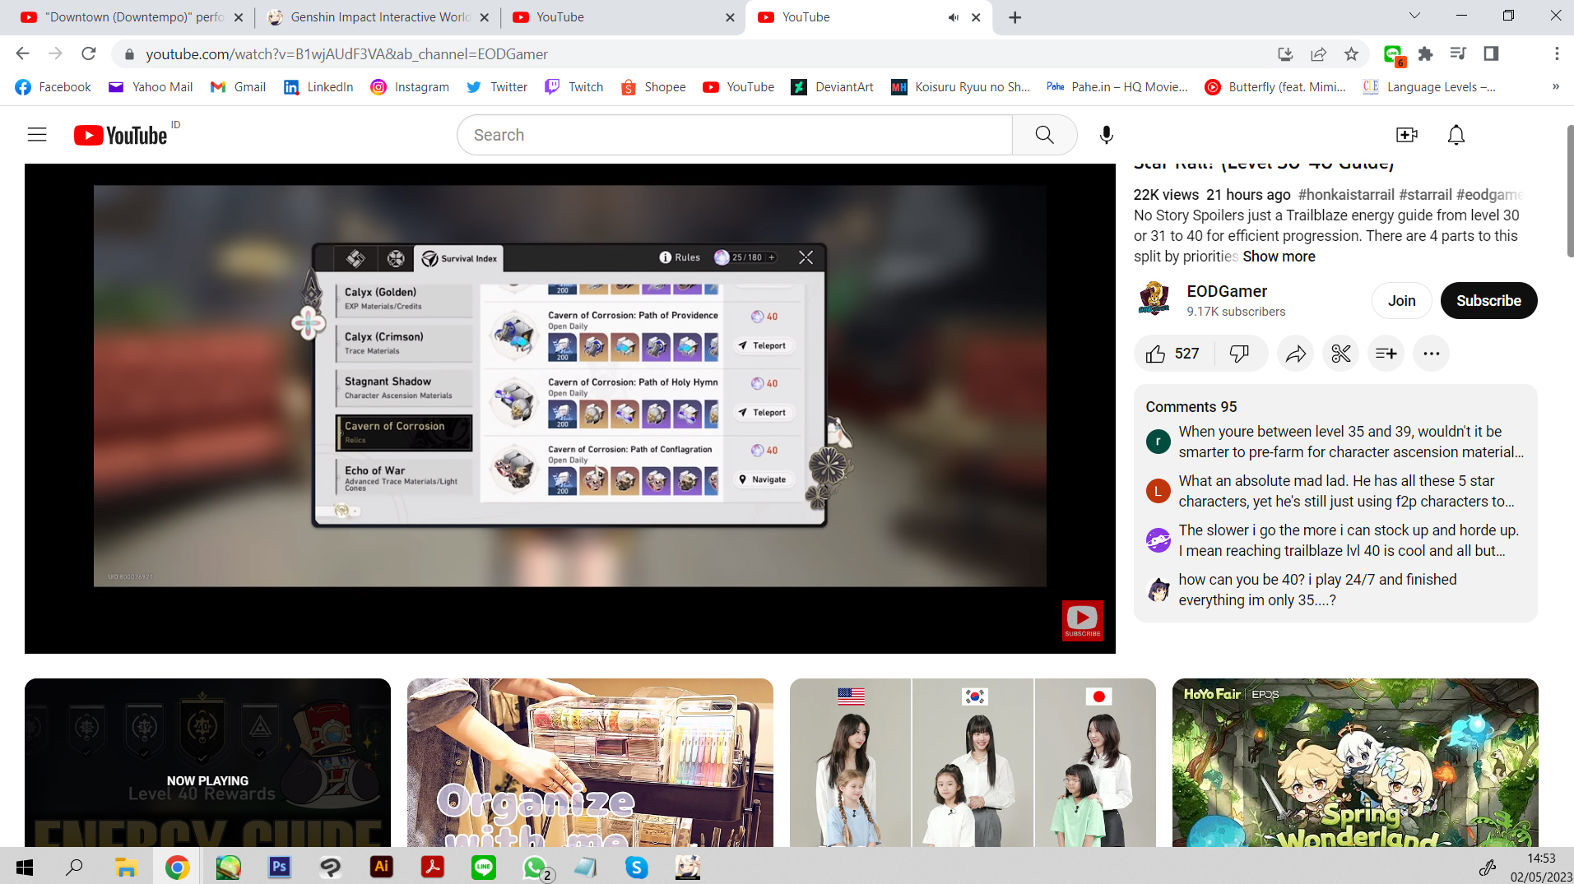Open Adobe Illustrator from taskbar
Image resolution: width=1574 pixels, height=884 pixels.
coord(382,867)
